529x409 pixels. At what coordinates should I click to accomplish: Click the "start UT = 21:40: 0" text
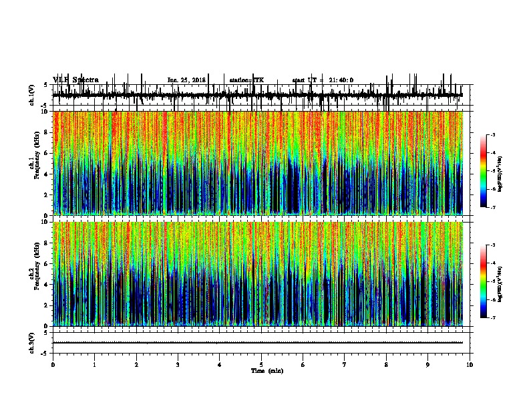[x=323, y=80]
